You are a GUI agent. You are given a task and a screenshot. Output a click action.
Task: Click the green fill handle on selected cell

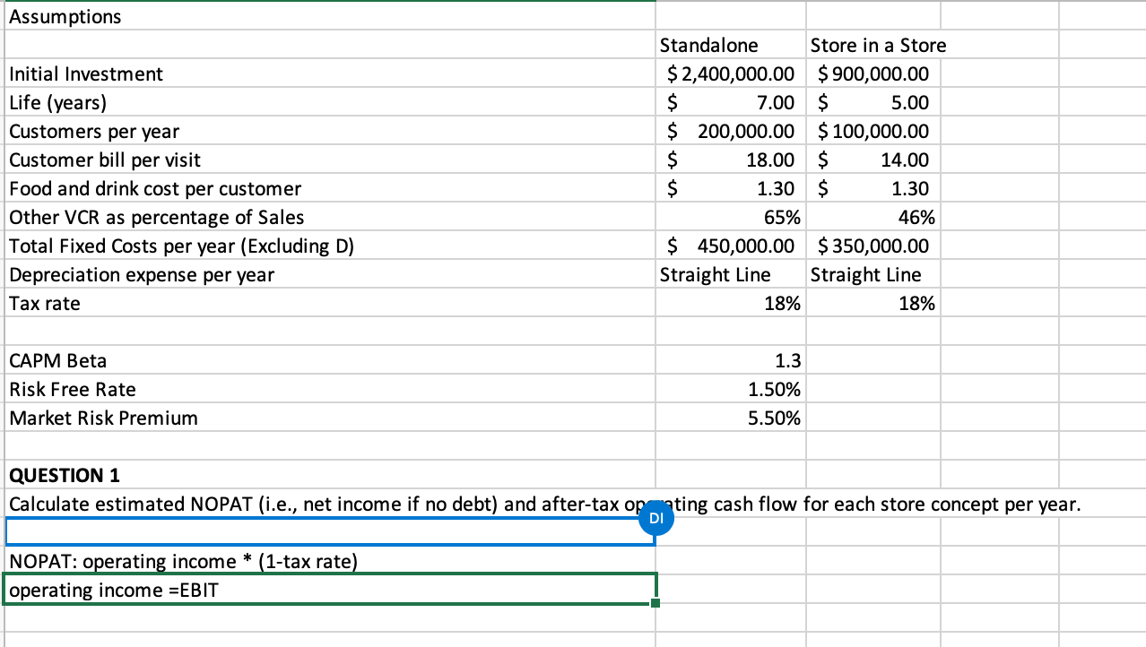tap(657, 603)
